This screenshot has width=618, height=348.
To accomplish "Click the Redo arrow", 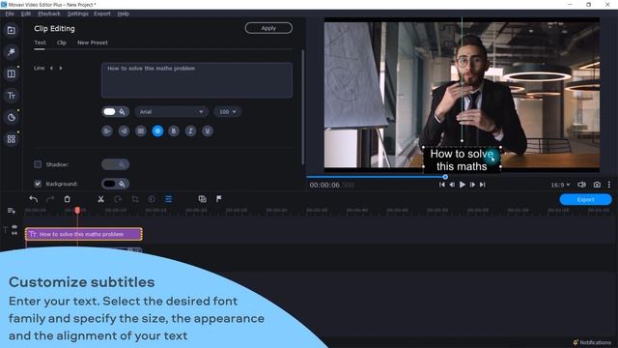I will [x=50, y=199].
